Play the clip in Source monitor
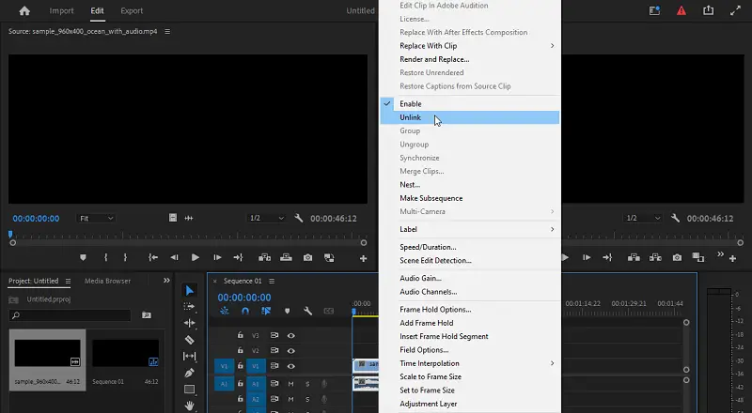Image resolution: width=752 pixels, height=413 pixels. [196, 258]
